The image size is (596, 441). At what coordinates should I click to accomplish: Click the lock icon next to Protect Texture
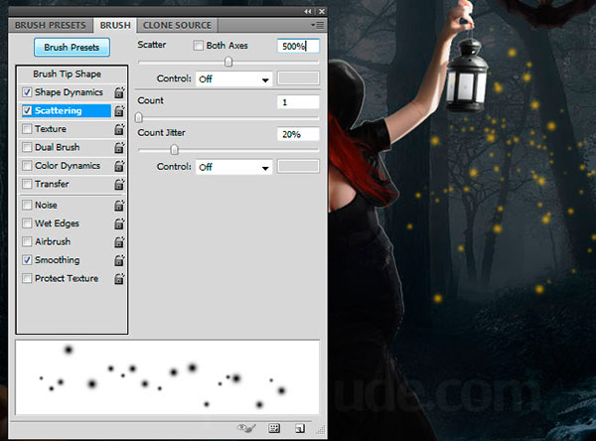119,279
